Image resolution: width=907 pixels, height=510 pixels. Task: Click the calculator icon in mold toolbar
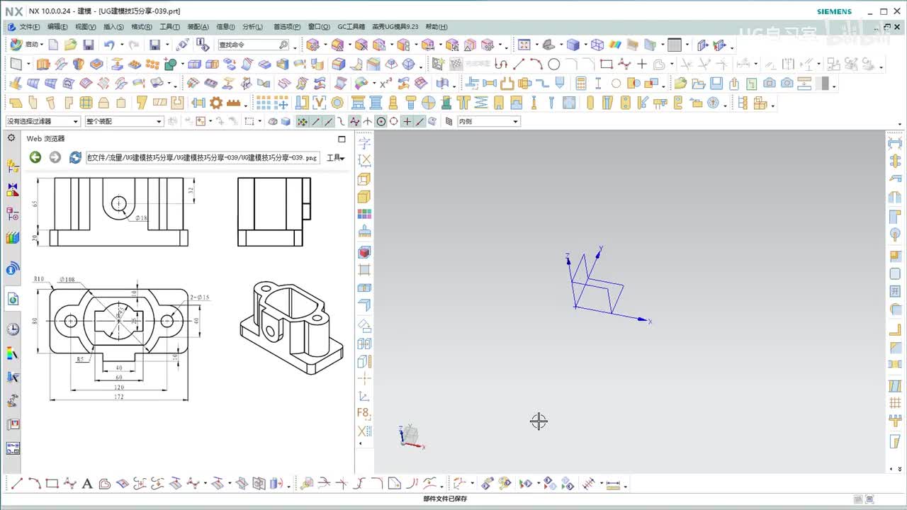[x=580, y=84]
